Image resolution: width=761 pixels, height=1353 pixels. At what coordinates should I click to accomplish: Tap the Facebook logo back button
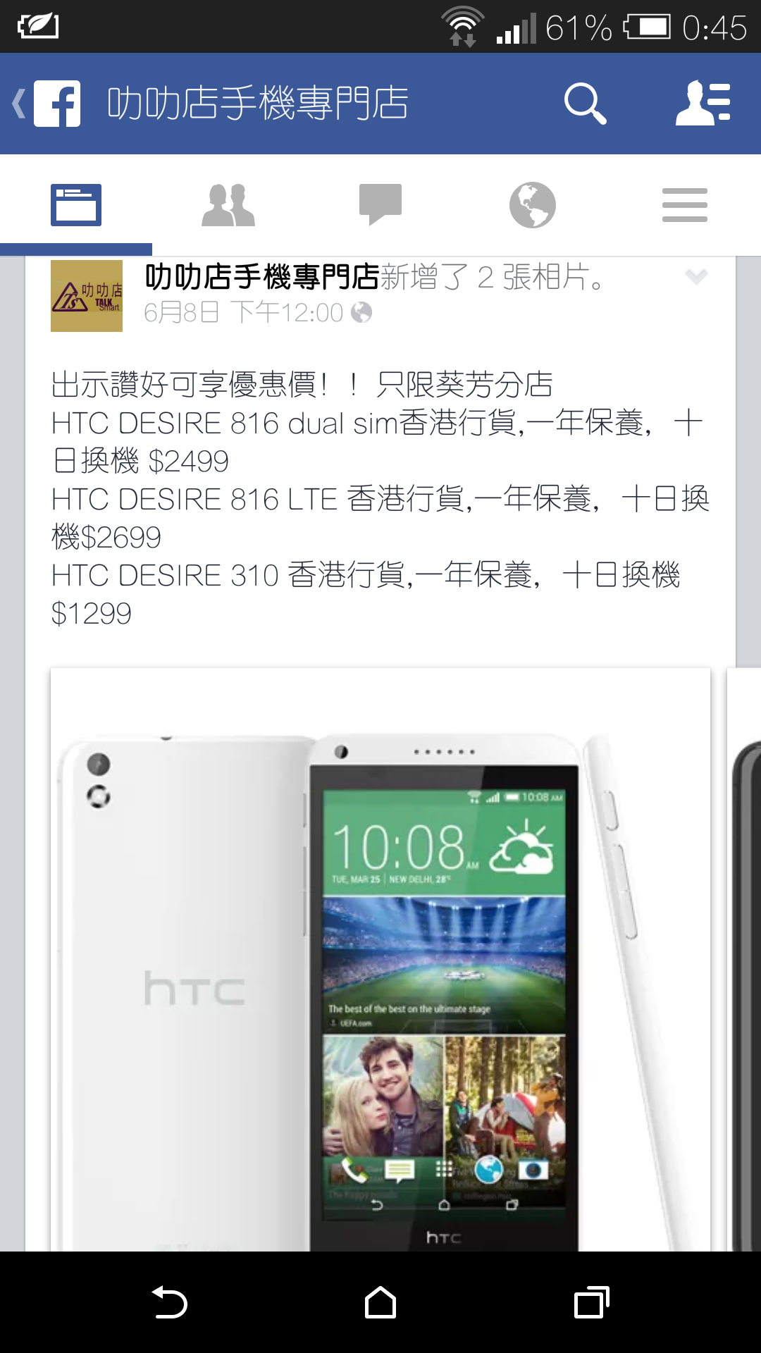tap(47, 104)
